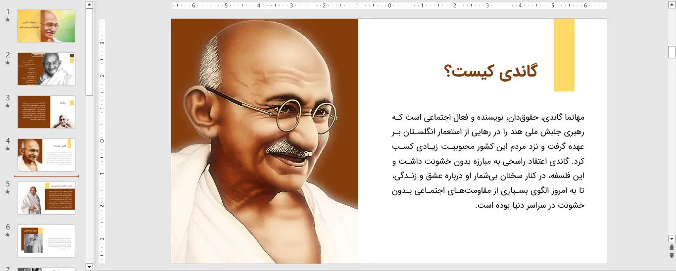Select slide 6 thumbnail
Screen dimensions: 676x271
pyautogui.click(x=47, y=241)
